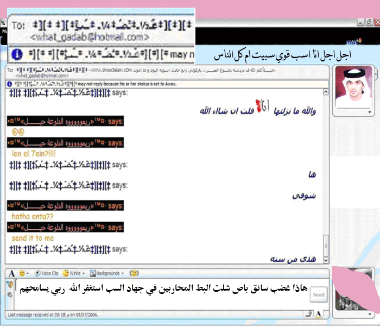Switch to text typing mode A tab
Screen dimensions: 380x326
tap(319, 314)
